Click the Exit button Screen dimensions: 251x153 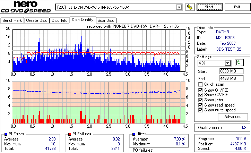[x=237, y=7]
